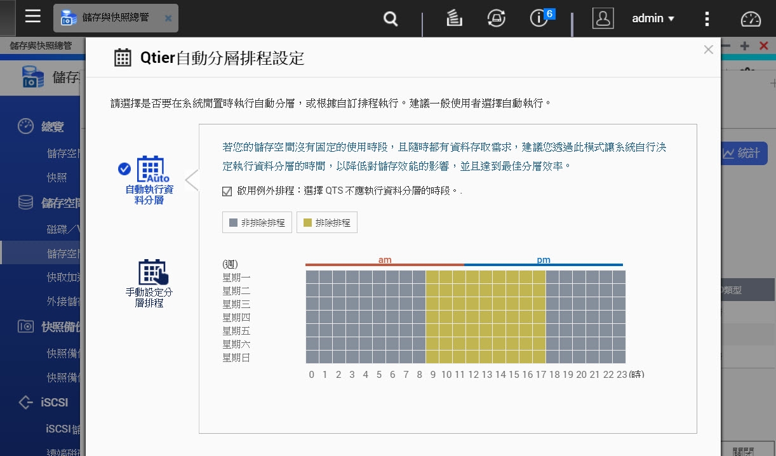
Task: Open 總覽 in the sidebar
Action: [x=53, y=126]
